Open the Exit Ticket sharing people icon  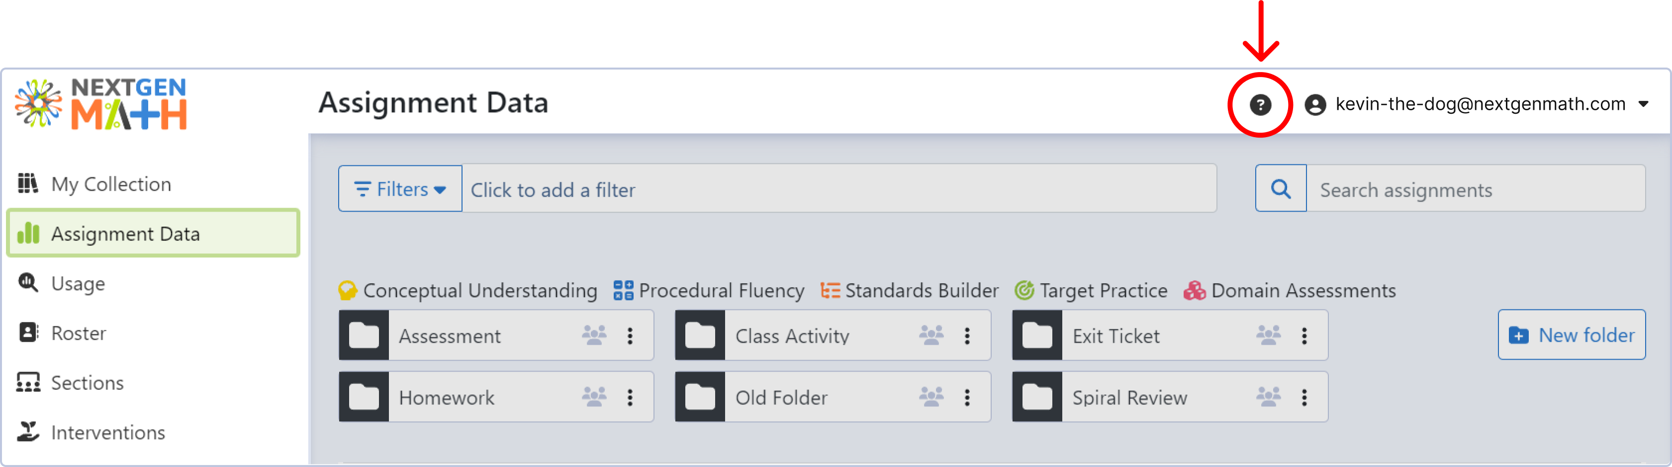point(1268,335)
